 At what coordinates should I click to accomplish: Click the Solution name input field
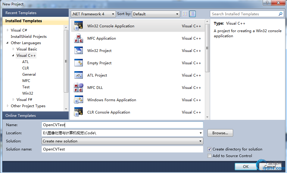point(122,149)
